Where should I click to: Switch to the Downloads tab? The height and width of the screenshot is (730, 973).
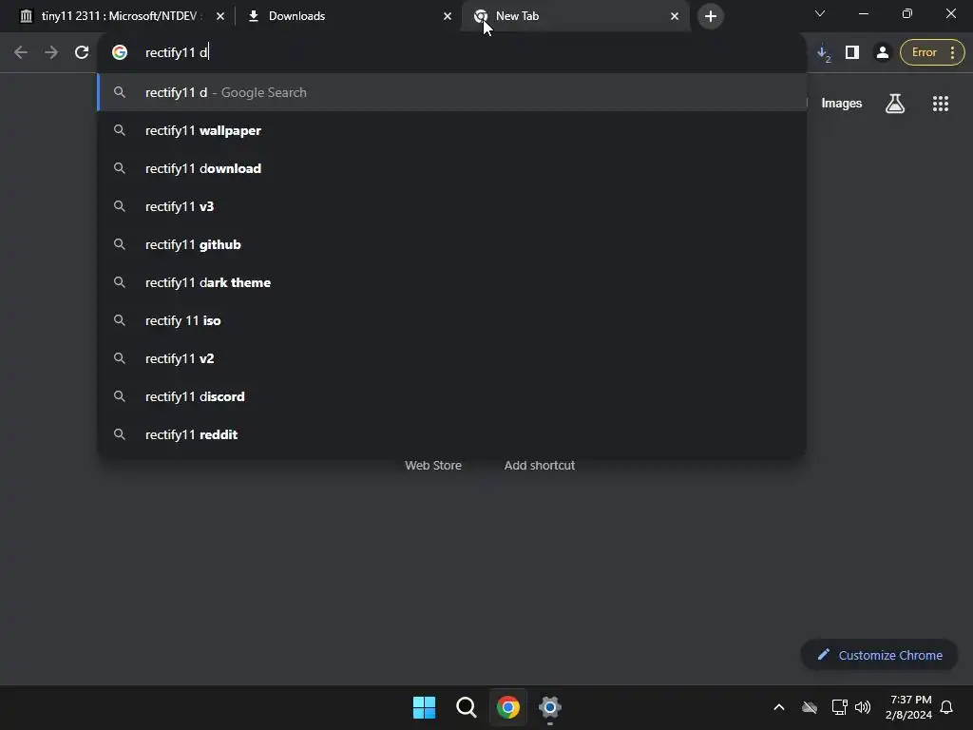pyautogui.click(x=348, y=16)
